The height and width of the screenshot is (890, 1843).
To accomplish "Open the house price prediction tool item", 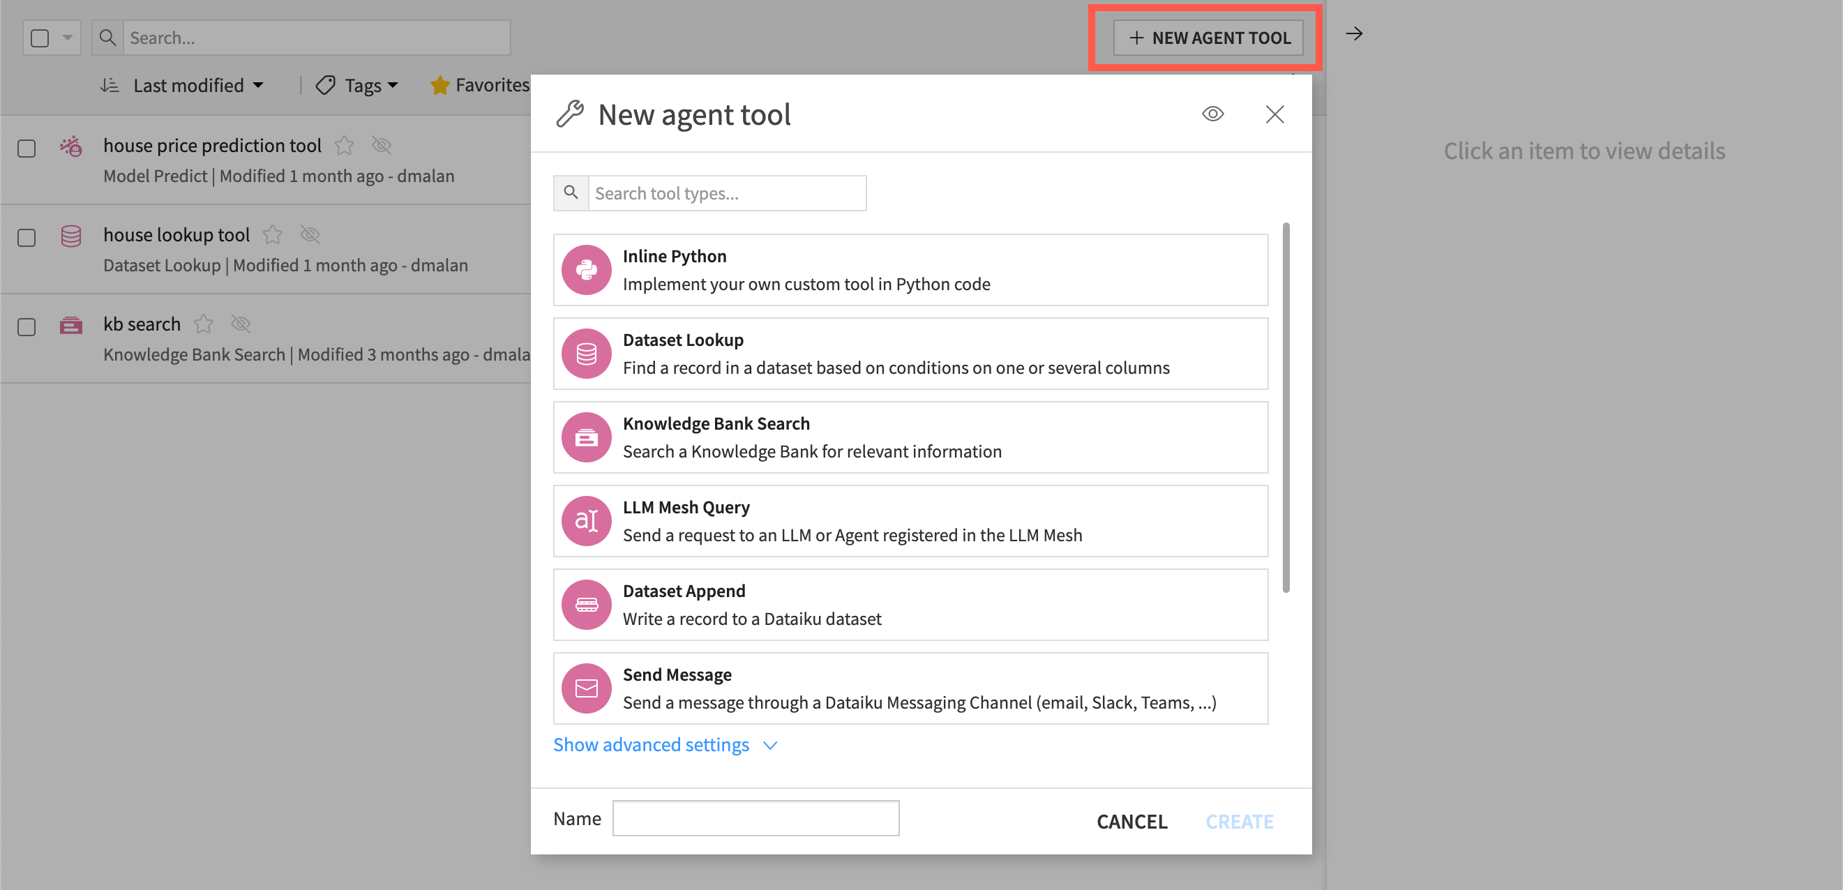I will point(212,145).
